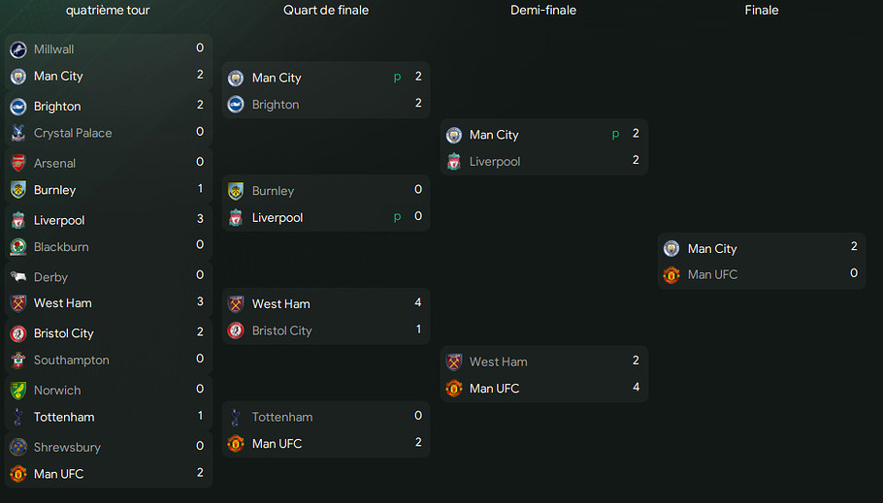
Task: Click Arsenal club crest
Action: point(17,163)
